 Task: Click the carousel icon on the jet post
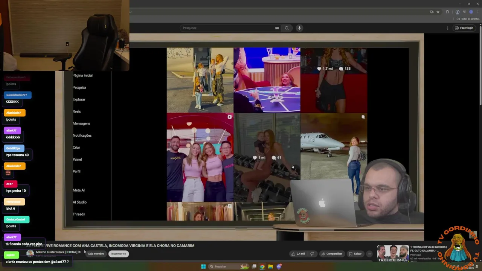[x=363, y=117]
